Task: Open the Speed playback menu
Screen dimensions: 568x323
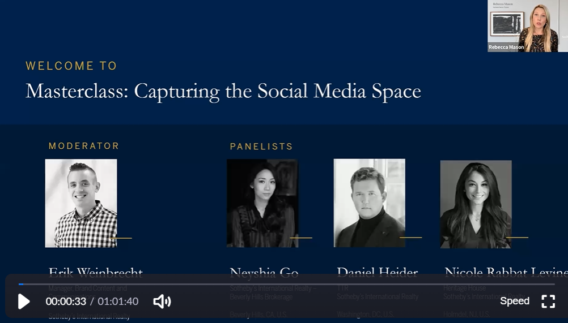Action: (514, 301)
